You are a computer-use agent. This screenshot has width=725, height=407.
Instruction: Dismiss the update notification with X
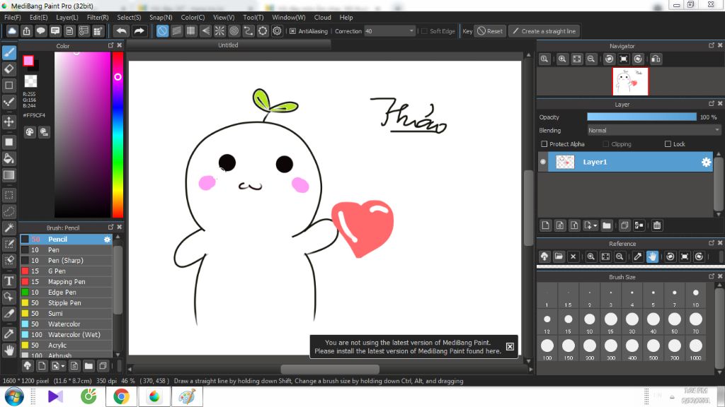click(510, 346)
